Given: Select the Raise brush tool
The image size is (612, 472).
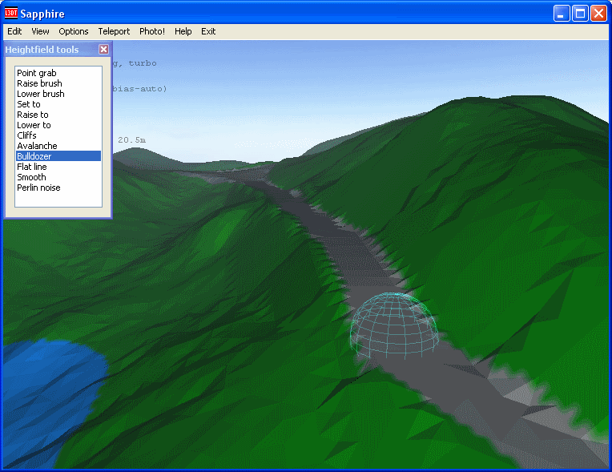Looking at the screenshot, I should [39, 83].
